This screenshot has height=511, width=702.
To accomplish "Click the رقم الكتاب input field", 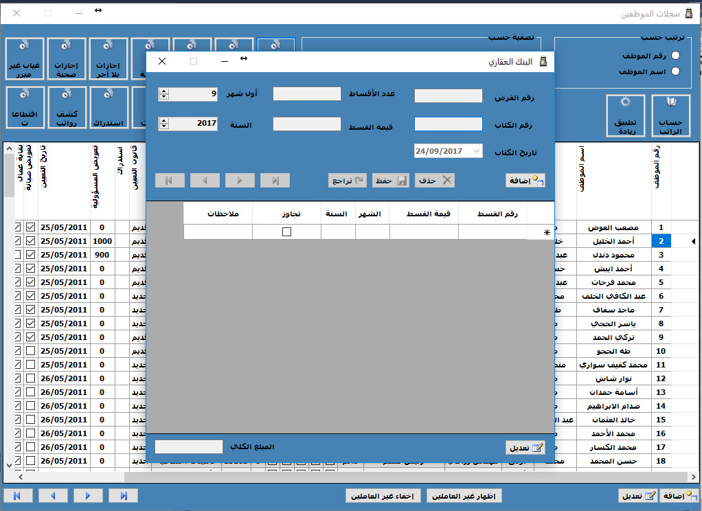I will [x=449, y=124].
